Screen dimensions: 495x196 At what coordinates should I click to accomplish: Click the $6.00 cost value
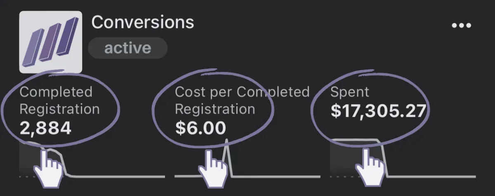[200, 128]
